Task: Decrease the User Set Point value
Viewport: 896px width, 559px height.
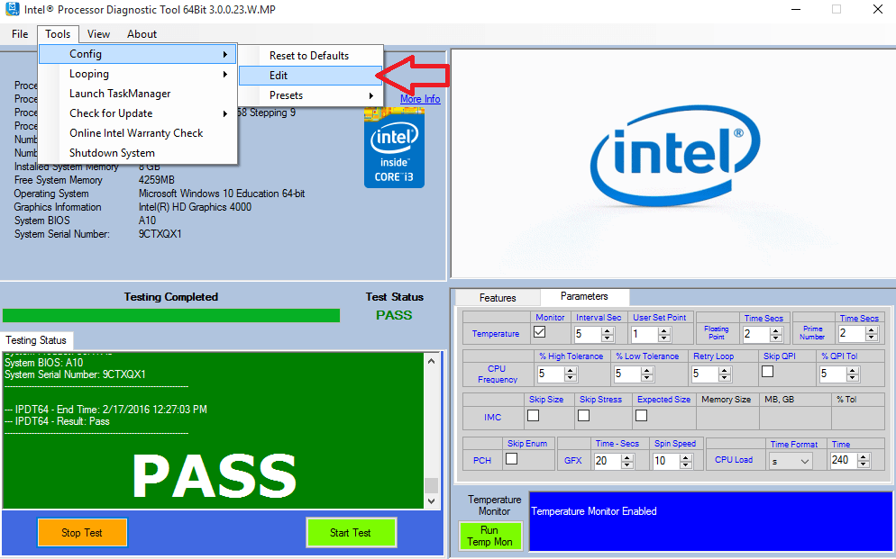Action: tap(663, 338)
